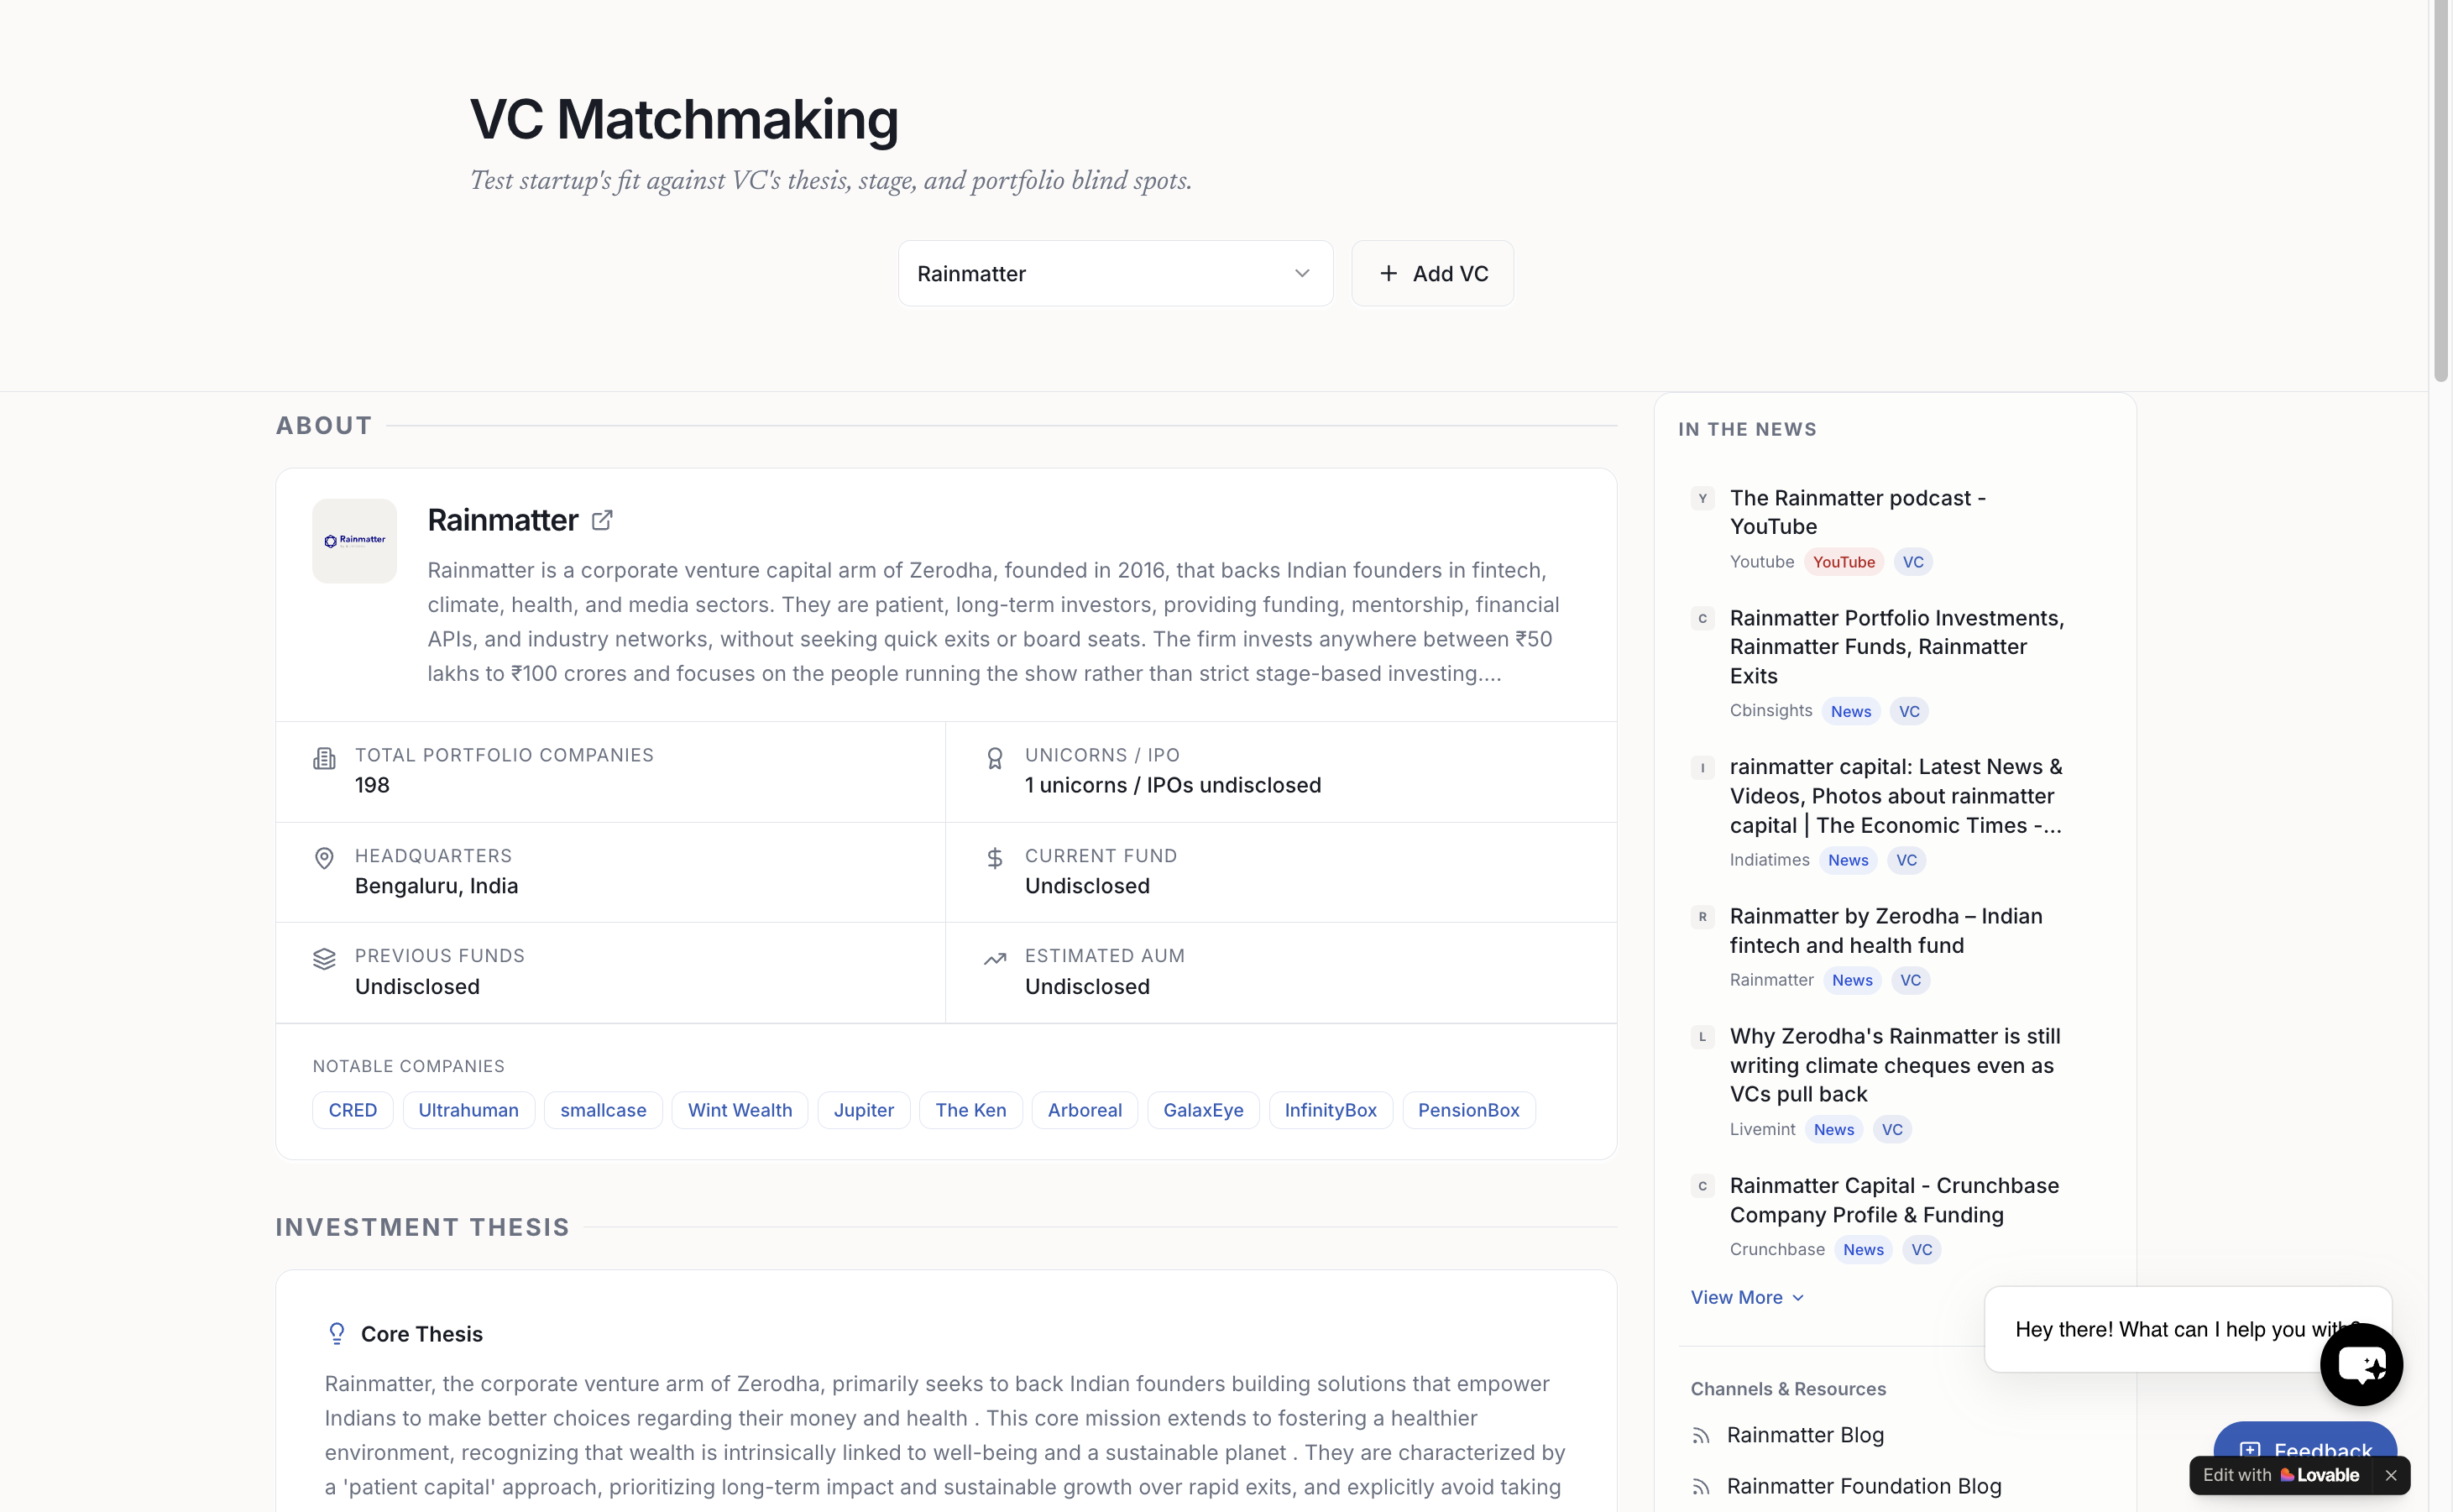The height and width of the screenshot is (1512, 2453).
Task: Select the CRED notable company chip
Action: 352,1110
